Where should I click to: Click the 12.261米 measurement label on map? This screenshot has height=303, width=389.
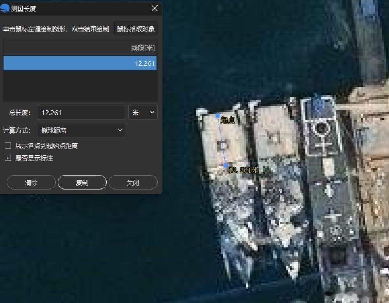click(243, 170)
